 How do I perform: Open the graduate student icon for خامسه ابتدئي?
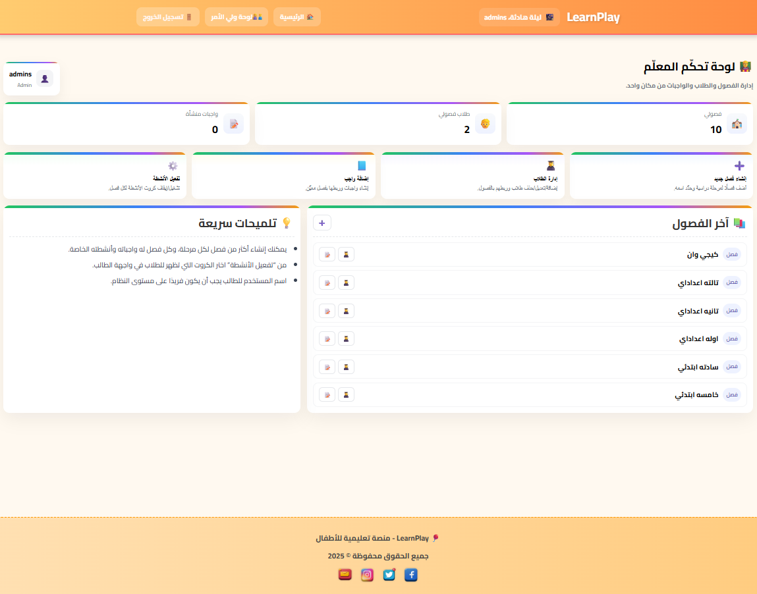pyautogui.click(x=346, y=394)
